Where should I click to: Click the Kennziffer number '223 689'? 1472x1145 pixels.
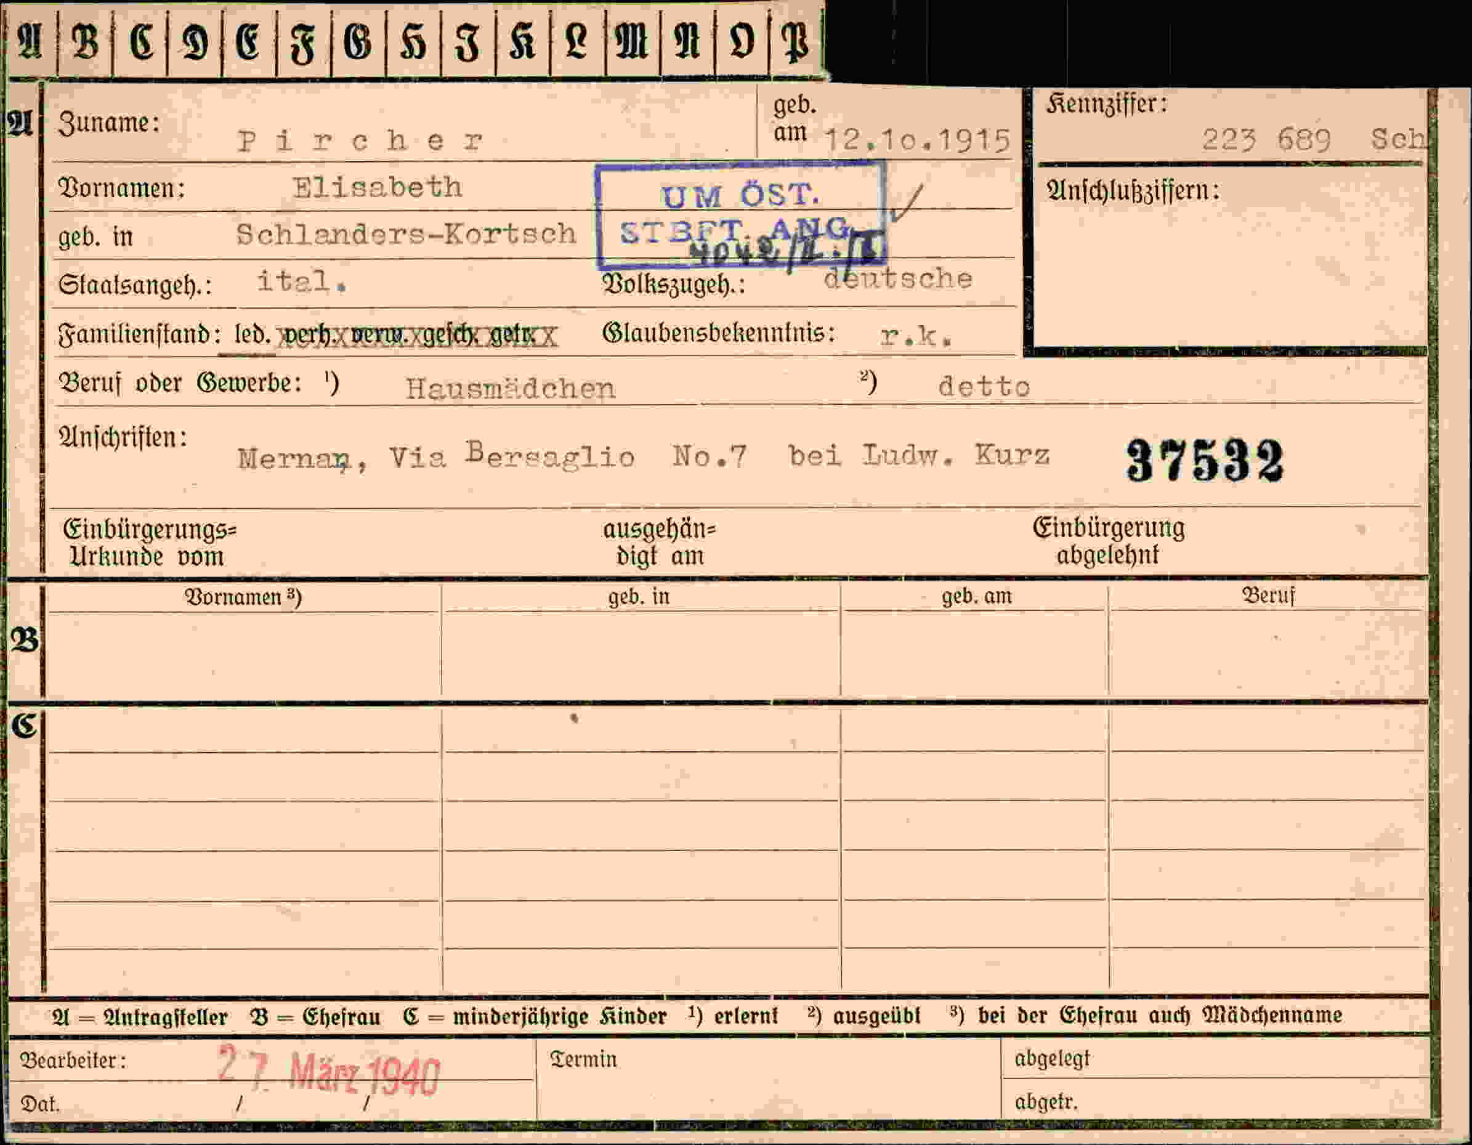[1266, 139]
